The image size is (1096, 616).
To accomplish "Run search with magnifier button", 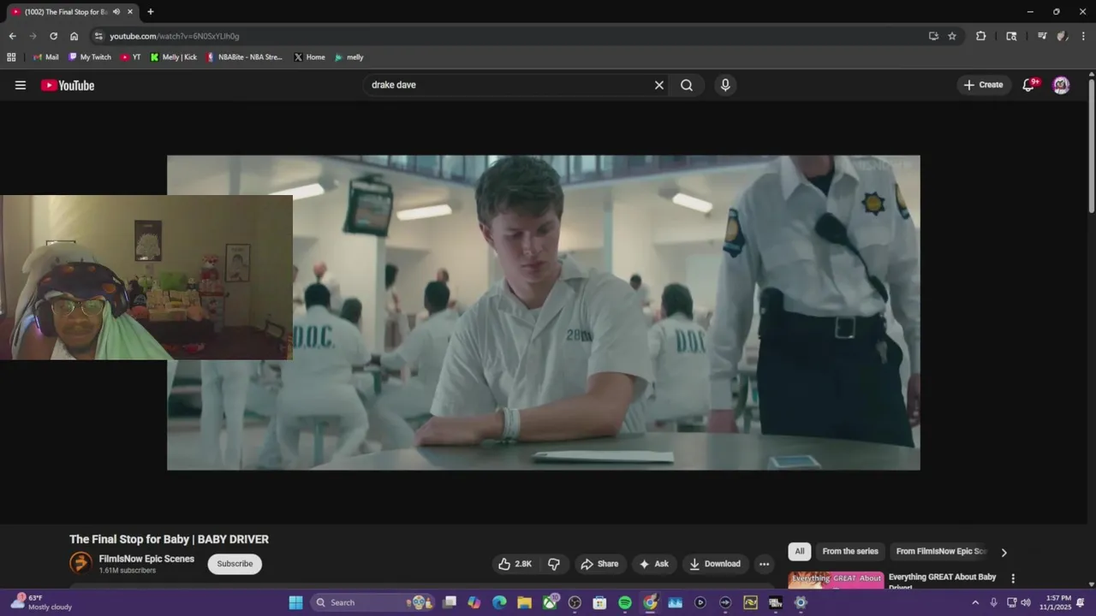I will click(x=687, y=85).
